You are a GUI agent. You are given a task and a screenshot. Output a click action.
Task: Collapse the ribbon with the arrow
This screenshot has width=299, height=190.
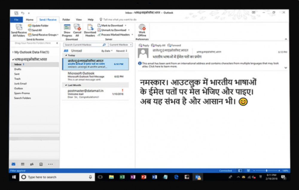pyautogui.click(x=286, y=39)
